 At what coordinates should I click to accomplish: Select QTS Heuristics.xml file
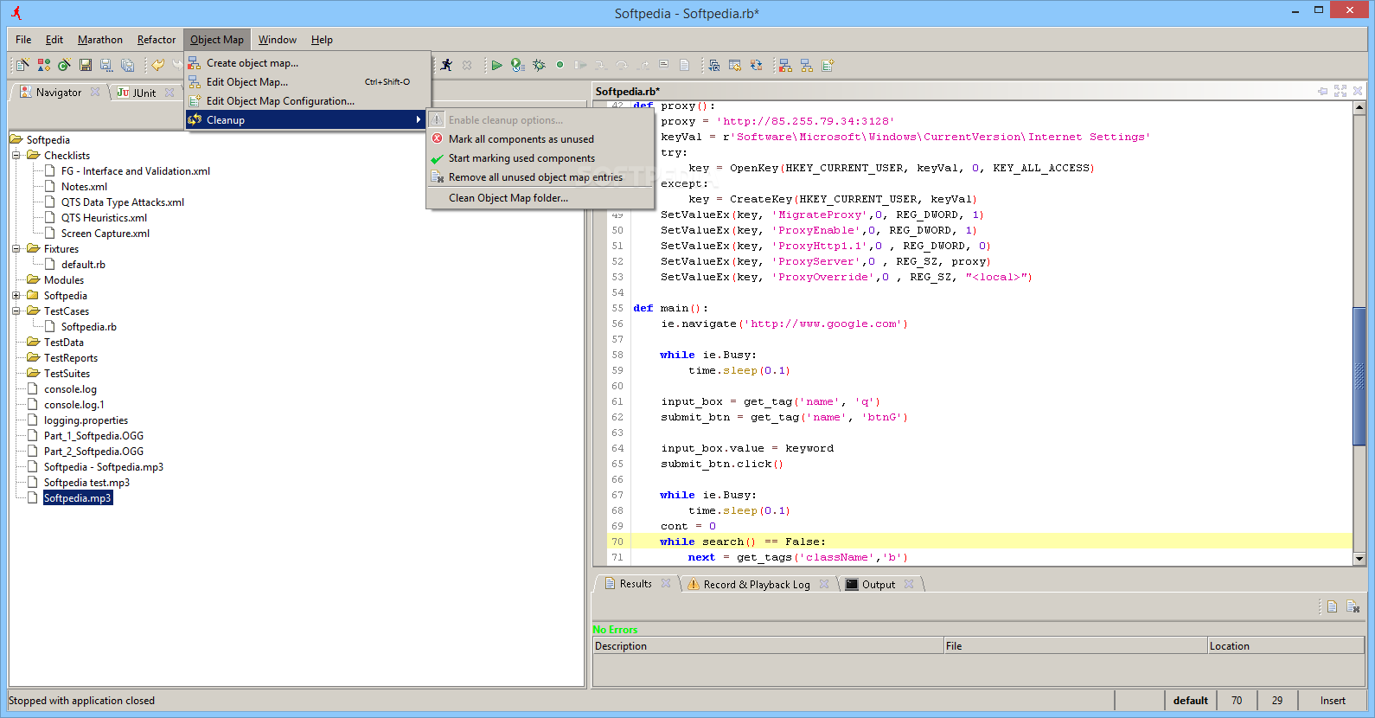[104, 218]
